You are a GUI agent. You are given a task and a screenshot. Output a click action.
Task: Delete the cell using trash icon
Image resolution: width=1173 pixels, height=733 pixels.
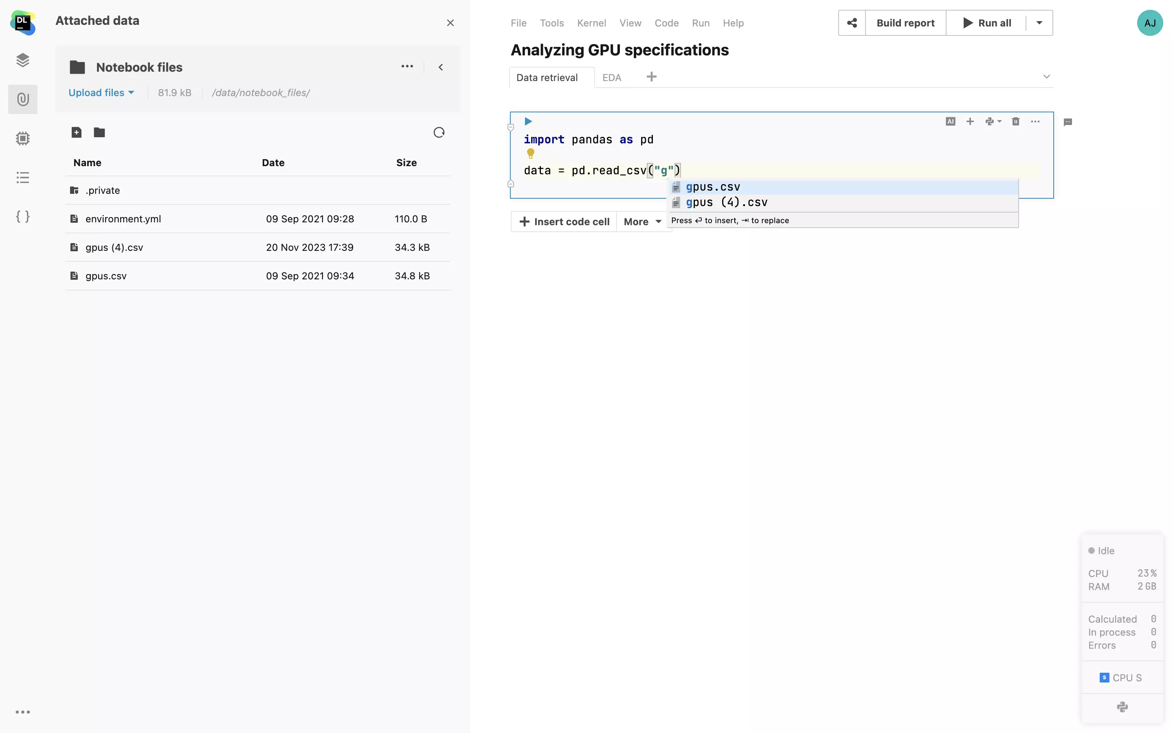(x=1015, y=122)
